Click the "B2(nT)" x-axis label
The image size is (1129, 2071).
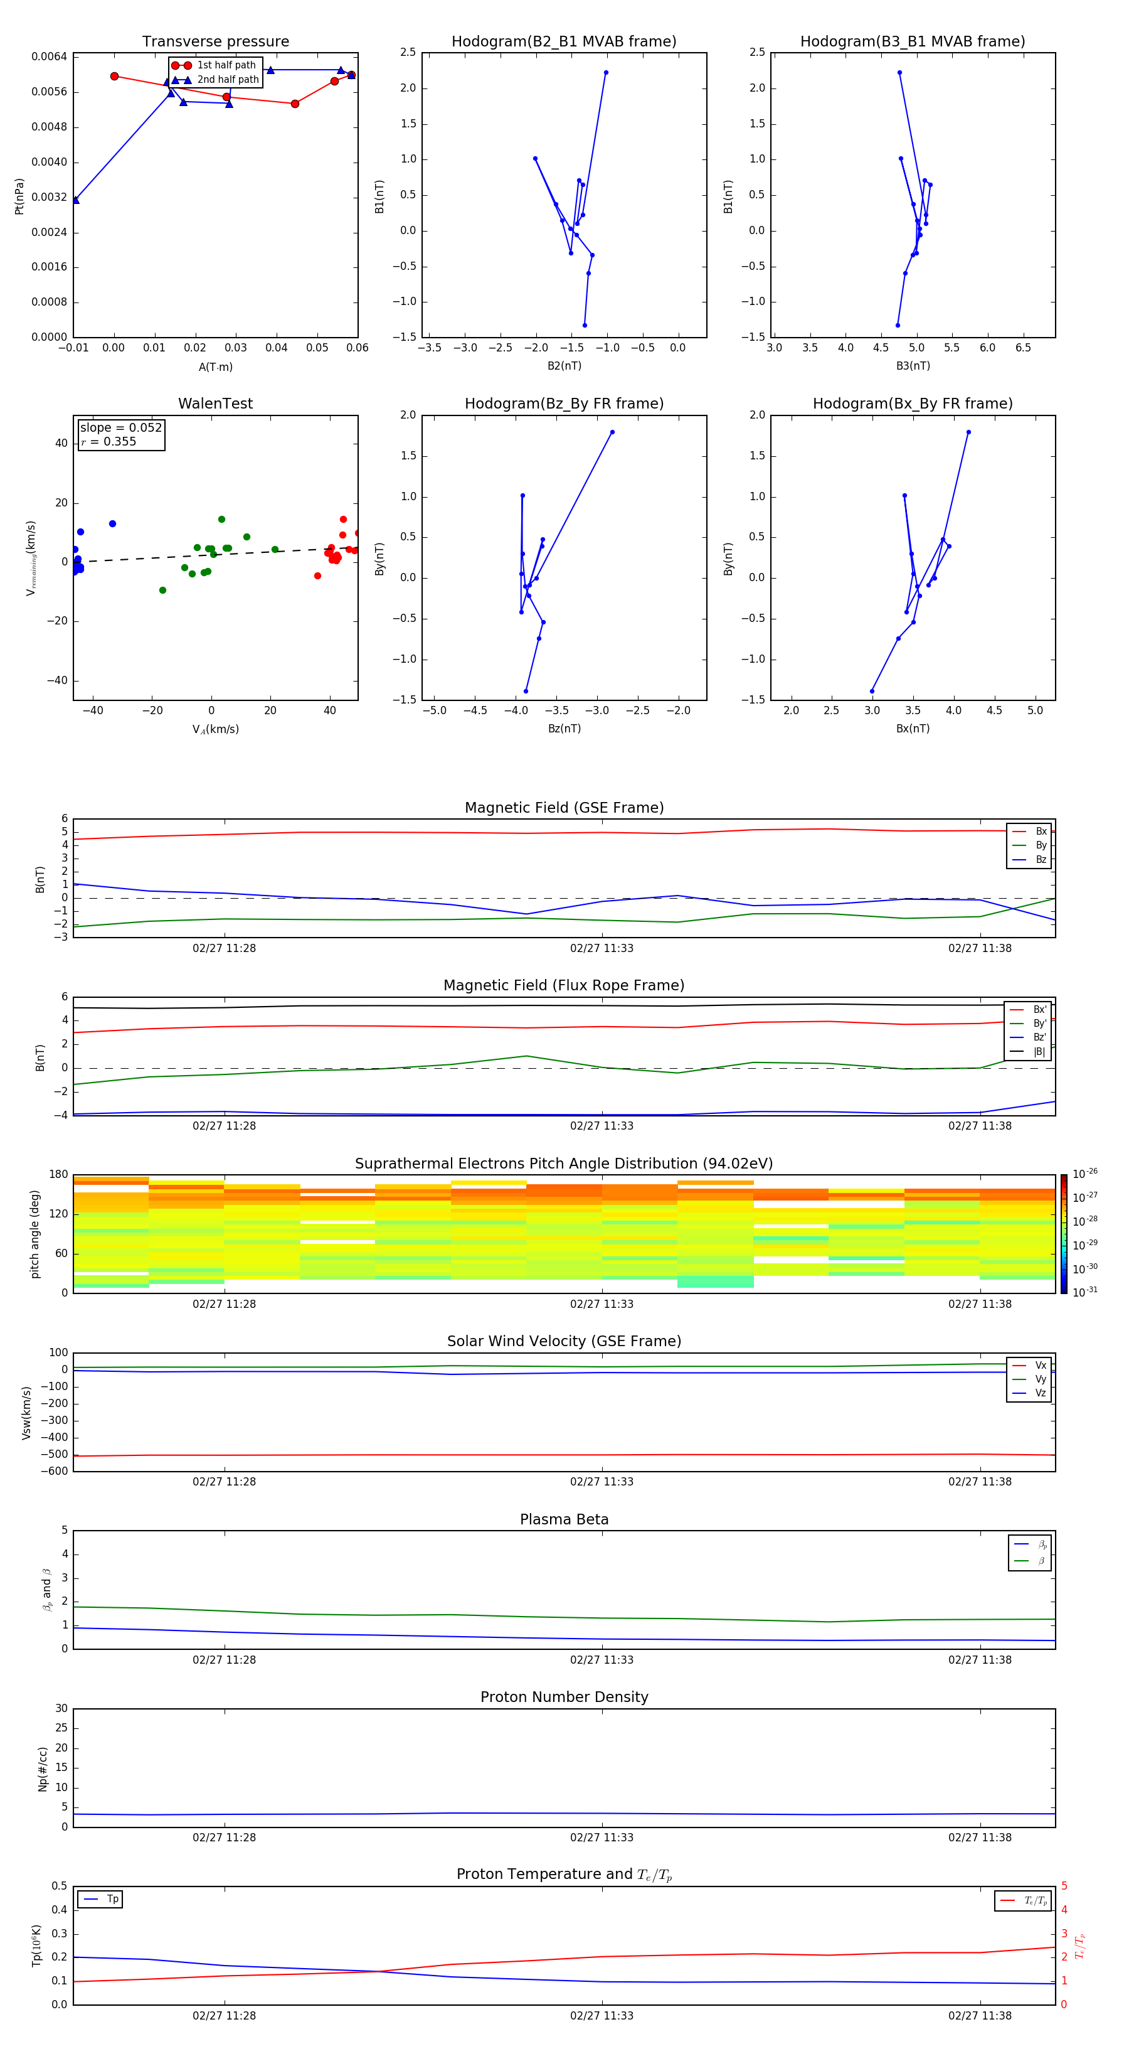[x=564, y=366]
